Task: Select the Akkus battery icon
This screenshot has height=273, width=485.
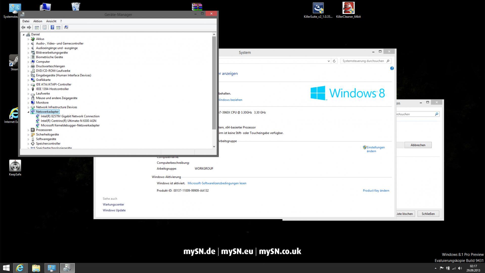Action: coord(33,39)
